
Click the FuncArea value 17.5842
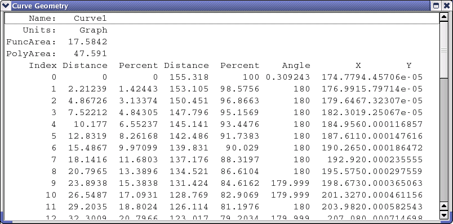87,42
